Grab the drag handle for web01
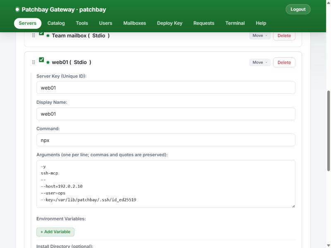The height and width of the screenshot is (248, 331). coord(34,62)
